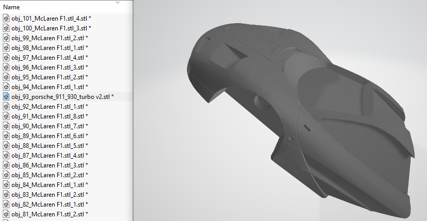427x221 pixels.
Task: Click file icon of obj_97_McLaren F1.stl_4.stl
Action: click(x=6, y=58)
